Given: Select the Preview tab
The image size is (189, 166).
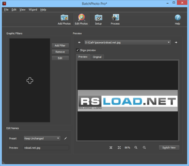Looking at the screenshot, I should pos(83,57).
